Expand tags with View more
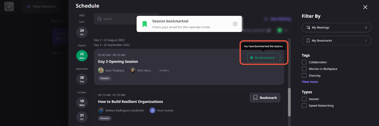Viewport: 379px width, 126px height. point(310,82)
